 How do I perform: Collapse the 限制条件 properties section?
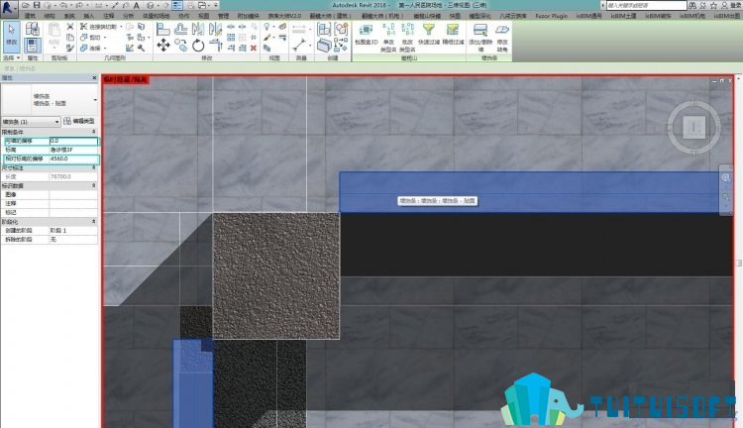tap(94, 132)
